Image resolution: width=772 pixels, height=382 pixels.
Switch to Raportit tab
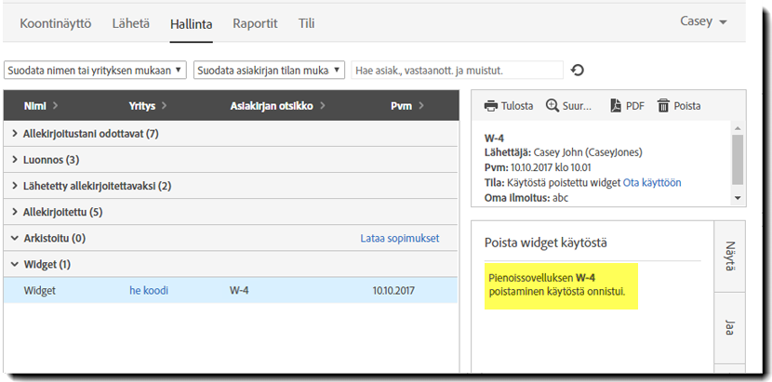pos(255,23)
